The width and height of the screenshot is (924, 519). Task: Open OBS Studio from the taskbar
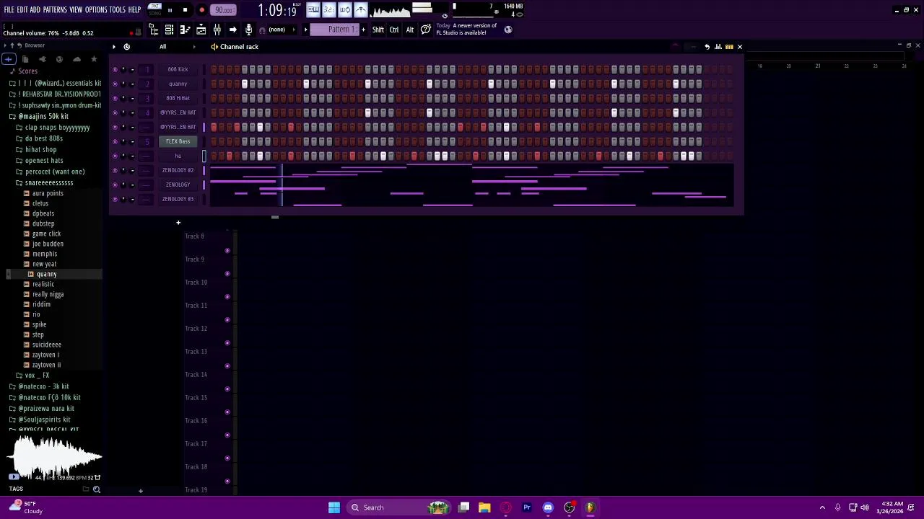[x=569, y=507]
